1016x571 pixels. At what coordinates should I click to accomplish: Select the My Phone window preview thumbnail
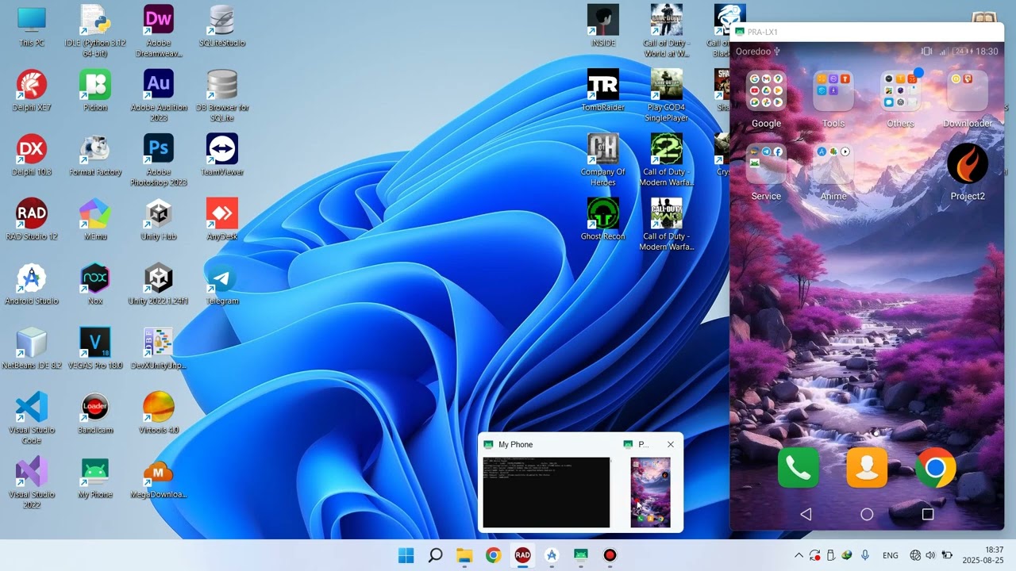coord(546,492)
